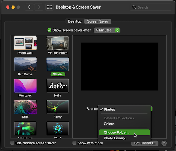Image resolution: width=176 pixels, height=151 pixels.
Task: Open help with the question mark button
Action: tap(164, 143)
